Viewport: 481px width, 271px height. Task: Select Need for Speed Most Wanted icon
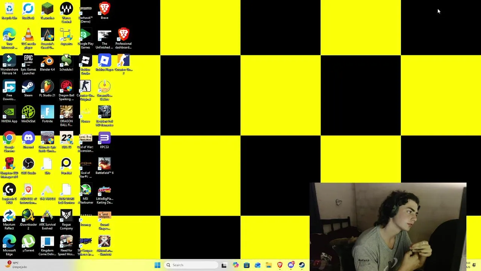(66, 246)
